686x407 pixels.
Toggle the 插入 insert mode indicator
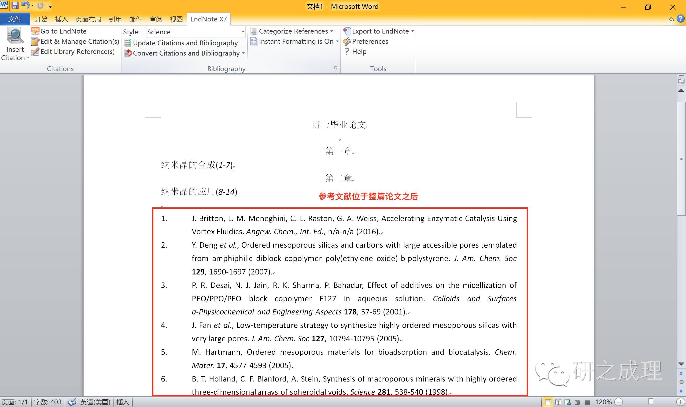123,402
